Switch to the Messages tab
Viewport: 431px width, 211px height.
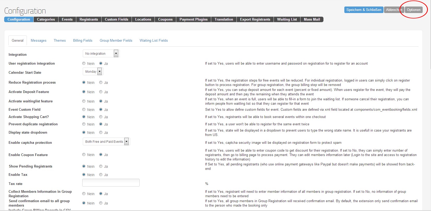(39, 40)
